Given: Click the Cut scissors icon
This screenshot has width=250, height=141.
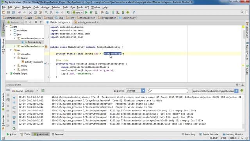Looking at the screenshot, I should point(30,12).
